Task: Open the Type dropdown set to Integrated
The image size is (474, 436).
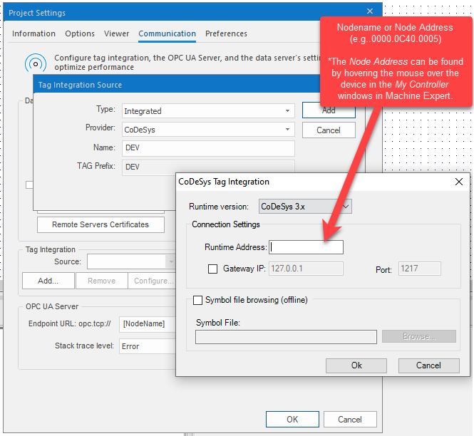Action: (208, 111)
